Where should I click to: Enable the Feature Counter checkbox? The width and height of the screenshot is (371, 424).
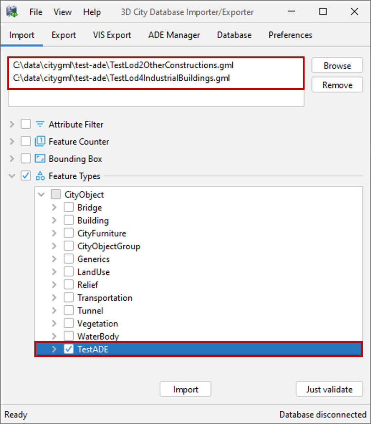point(26,141)
